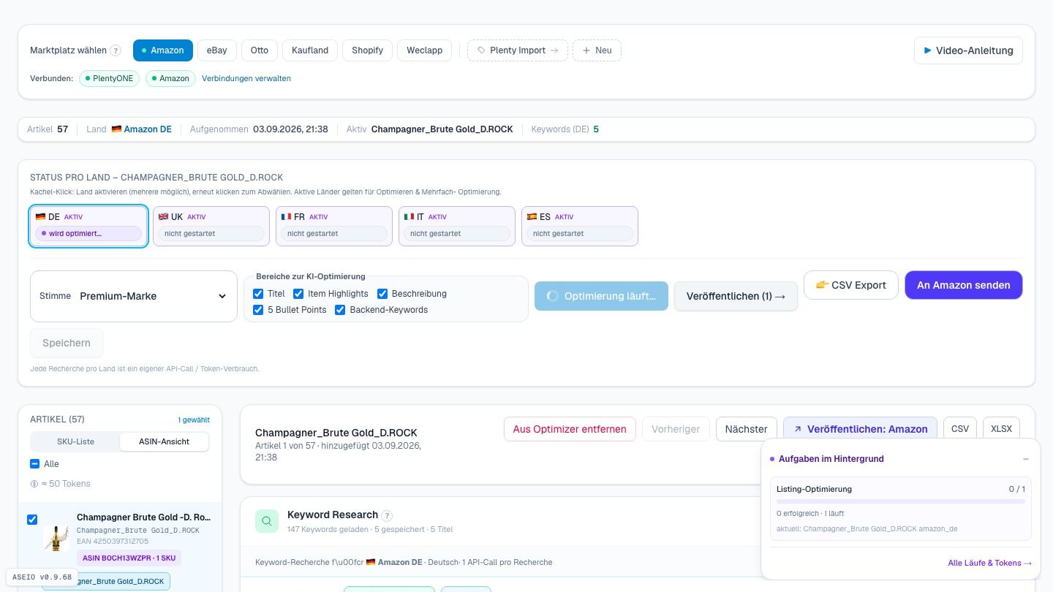Uncheck the Champagner Brute Gold article checkbox
The width and height of the screenshot is (1053, 592).
[32, 520]
